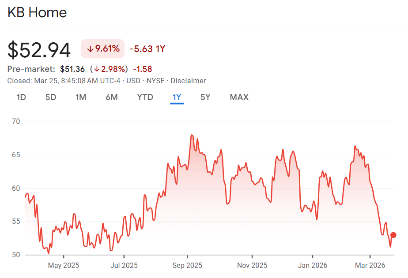Image resolution: width=408 pixels, height=278 pixels.
Task: Switch to the 5D chart range
Action: point(51,97)
